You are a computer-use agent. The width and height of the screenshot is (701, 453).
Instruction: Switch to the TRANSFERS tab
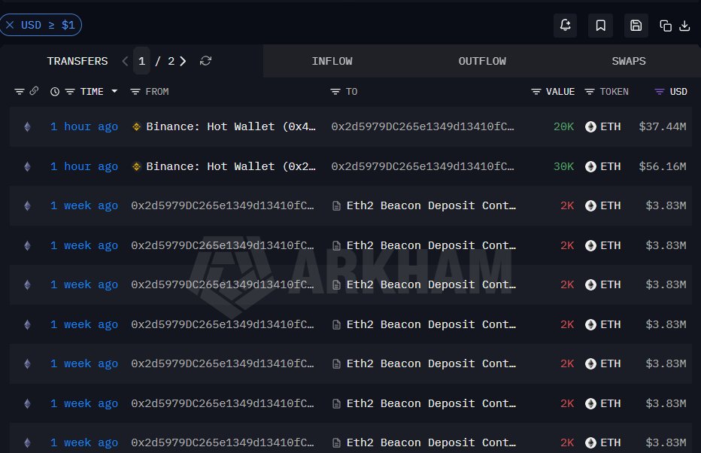click(77, 61)
